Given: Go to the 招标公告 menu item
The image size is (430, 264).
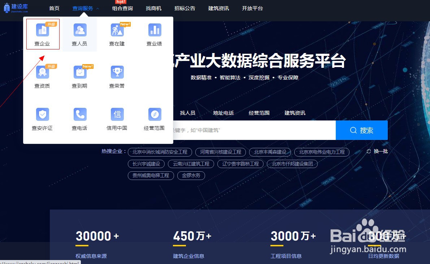Looking at the screenshot, I should tap(185, 8).
